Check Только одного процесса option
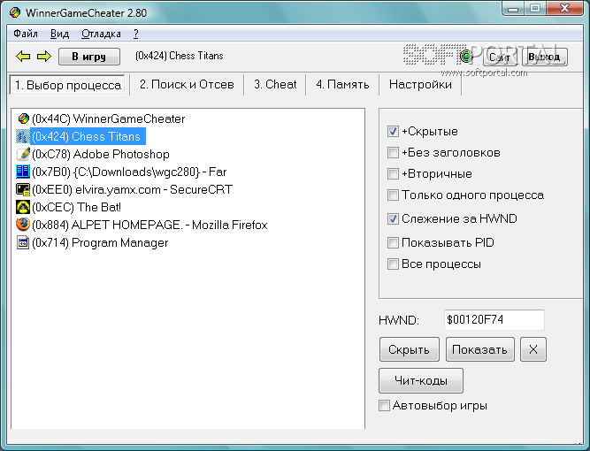590x451 pixels. point(393,195)
